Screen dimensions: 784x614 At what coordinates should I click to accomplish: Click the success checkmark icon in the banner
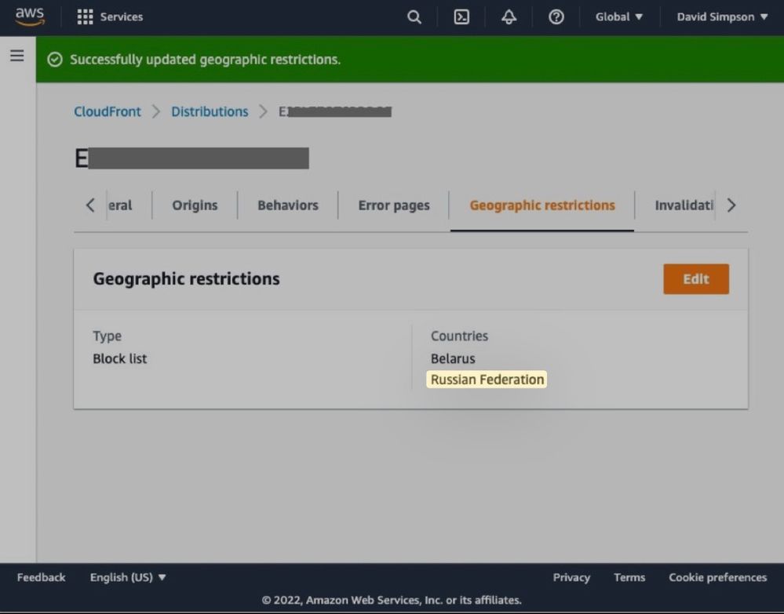click(x=54, y=60)
